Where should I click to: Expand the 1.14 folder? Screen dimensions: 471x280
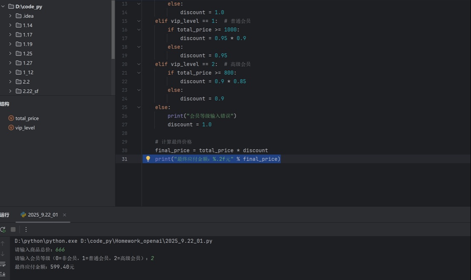10,25
